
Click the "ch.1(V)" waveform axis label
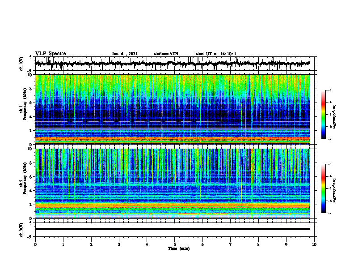pyautogui.click(x=21, y=64)
